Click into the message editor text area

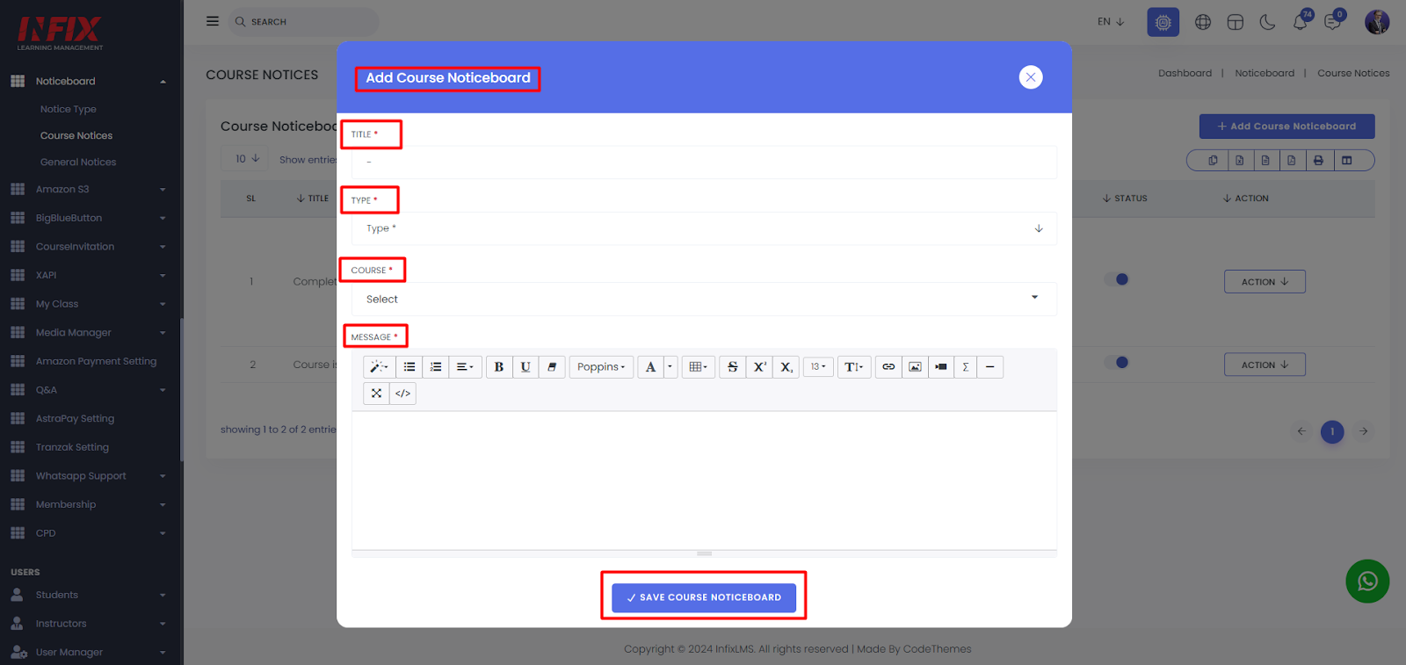pyautogui.click(x=704, y=481)
